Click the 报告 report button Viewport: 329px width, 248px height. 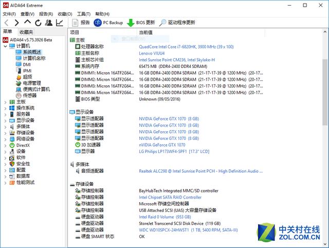81,23
